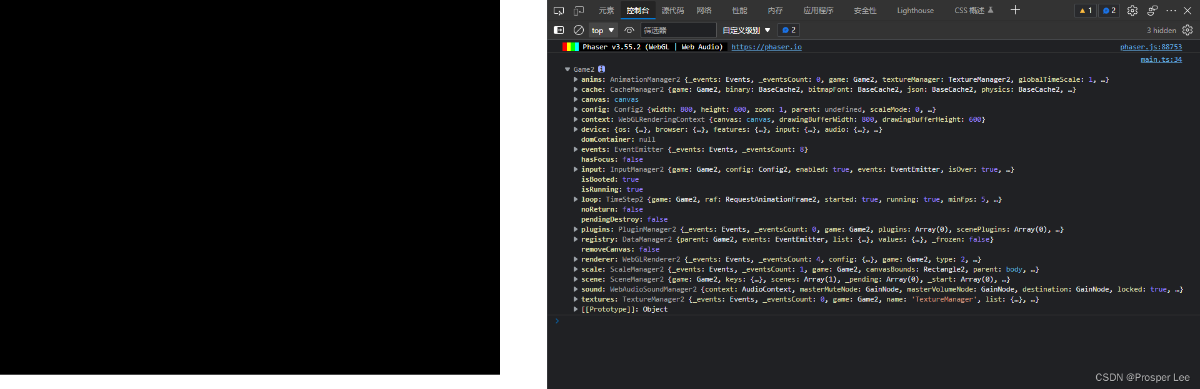Clear the console output
Viewport: 1200px width, 389px height.
[579, 30]
